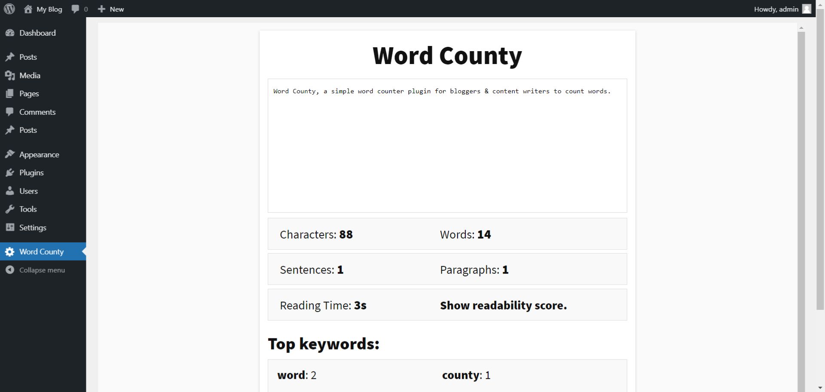Click the Media library icon
The height and width of the screenshot is (392, 825).
tap(10, 76)
